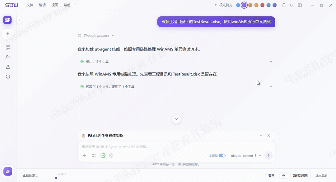Open the 文件 menu
Image resolution: width=336 pixels, height=182 pixels.
pyautogui.click(x=30, y=5)
